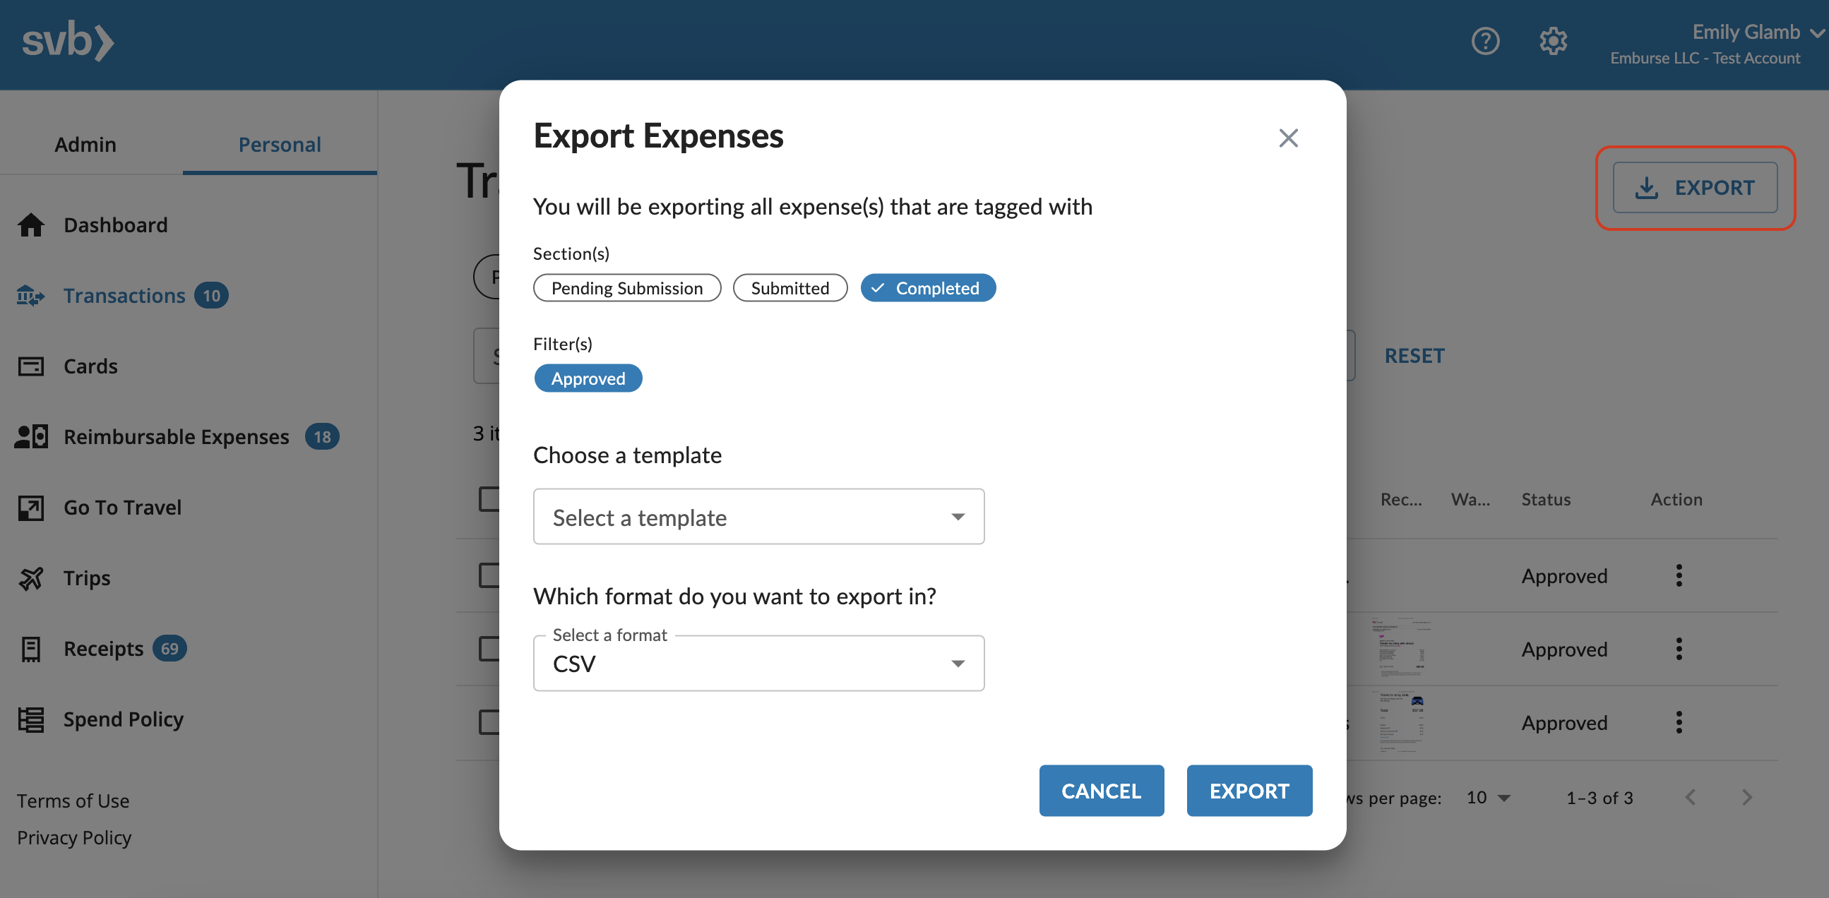Toggle the Submitted section chip
Image resolution: width=1829 pixels, height=898 pixels.
(x=790, y=288)
